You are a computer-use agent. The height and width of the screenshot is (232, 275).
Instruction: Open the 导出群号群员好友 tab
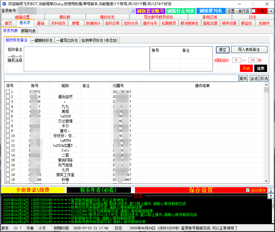(x=159, y=17)
